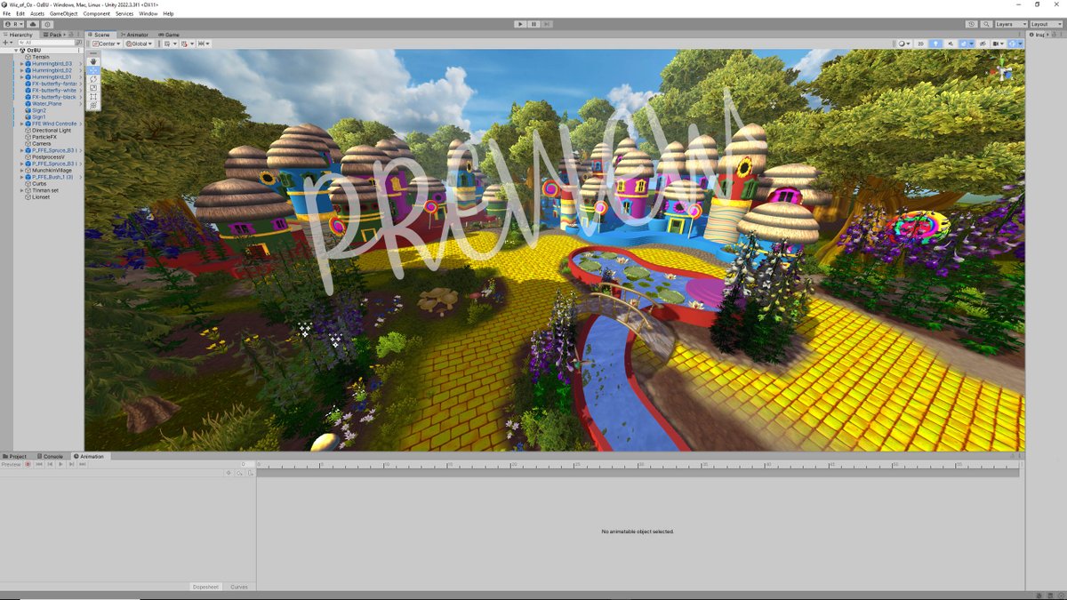Click the Step frame button
The image size is (1067, 600).
(x=547, y=24)
